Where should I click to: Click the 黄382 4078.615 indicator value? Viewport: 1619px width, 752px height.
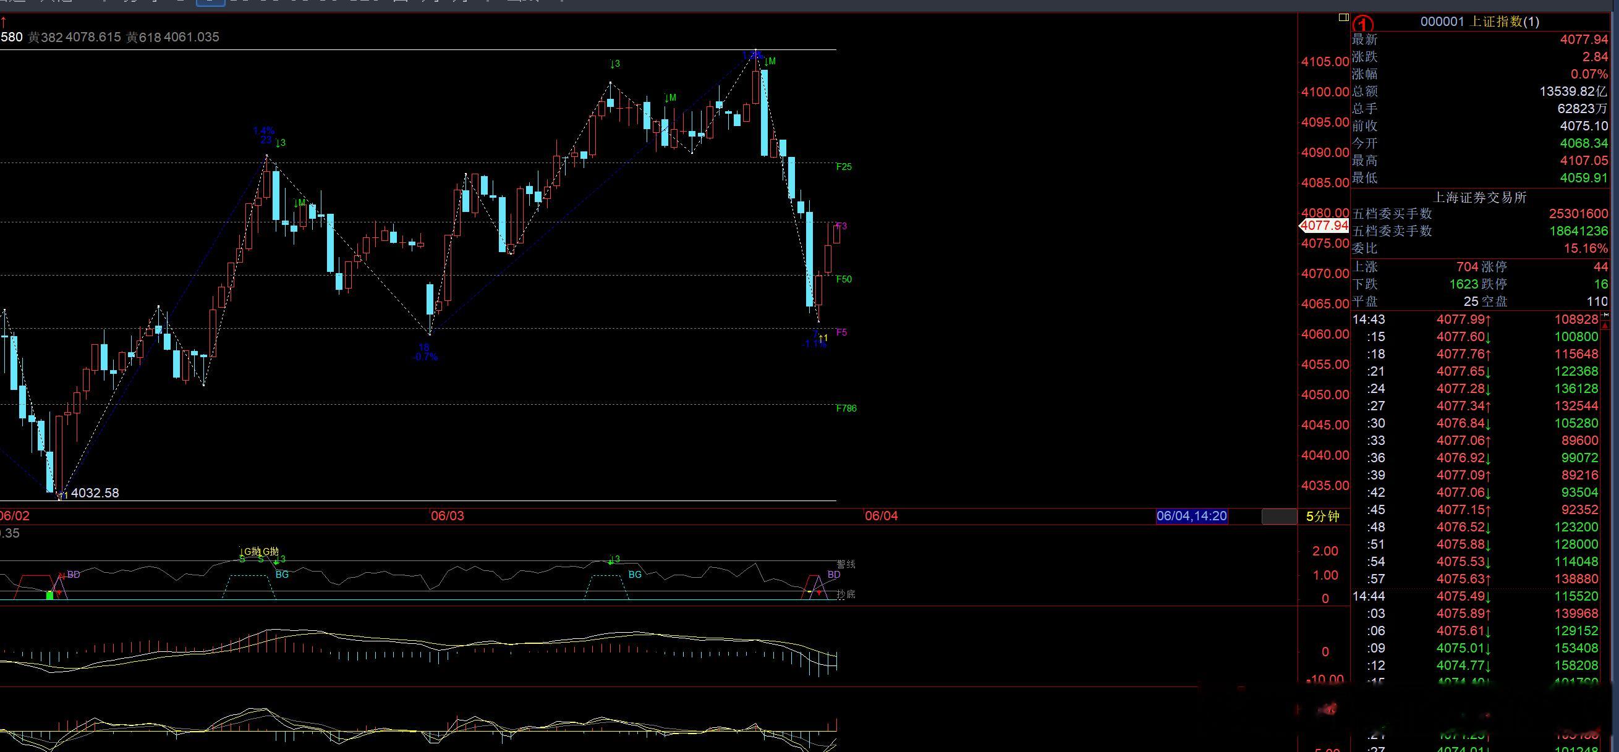[x=74, y=37]
